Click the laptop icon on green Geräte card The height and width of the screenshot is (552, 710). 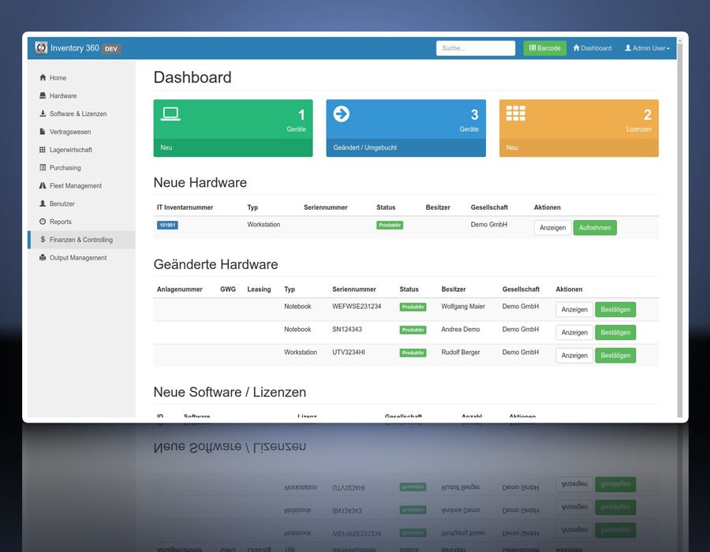coord(170,114)
